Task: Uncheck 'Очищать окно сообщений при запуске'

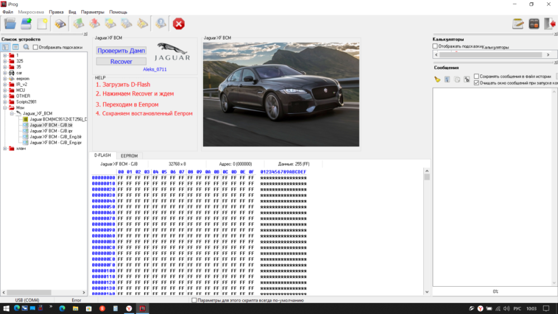Action: click(x=476, y=83)
